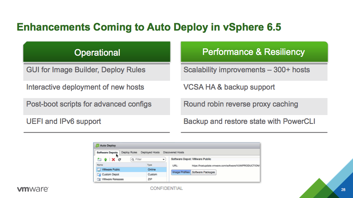Screen dimensions: 353x198
Task: Click the Operational header box
Action: coord(97,52)
